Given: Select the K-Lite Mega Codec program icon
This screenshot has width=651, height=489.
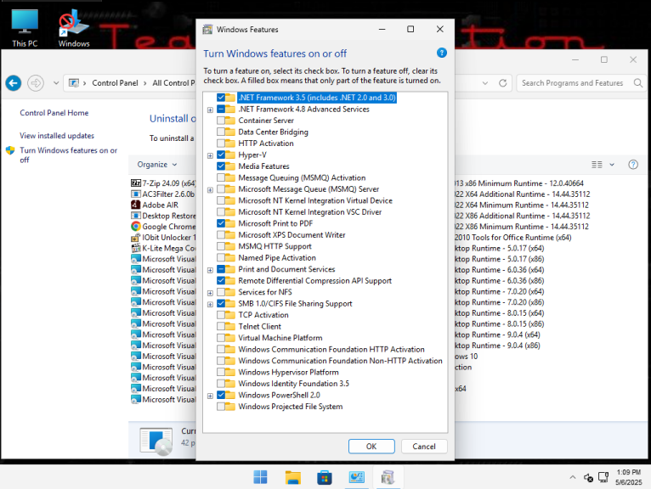Looking at the screenshot, I should point(136,248).
